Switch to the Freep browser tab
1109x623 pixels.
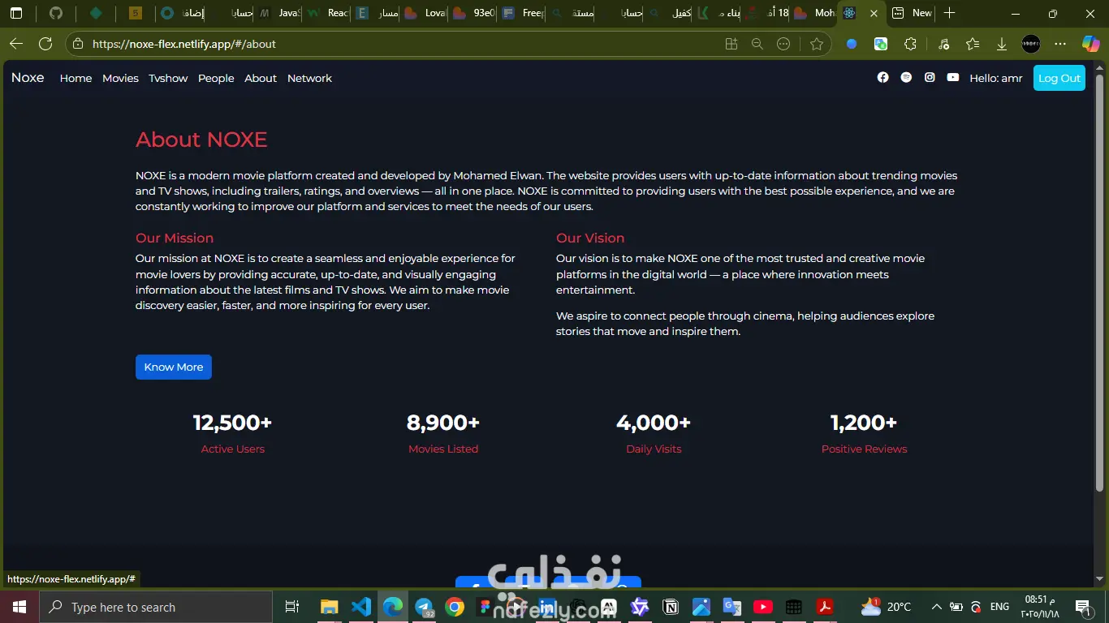(x=524, y=13)
